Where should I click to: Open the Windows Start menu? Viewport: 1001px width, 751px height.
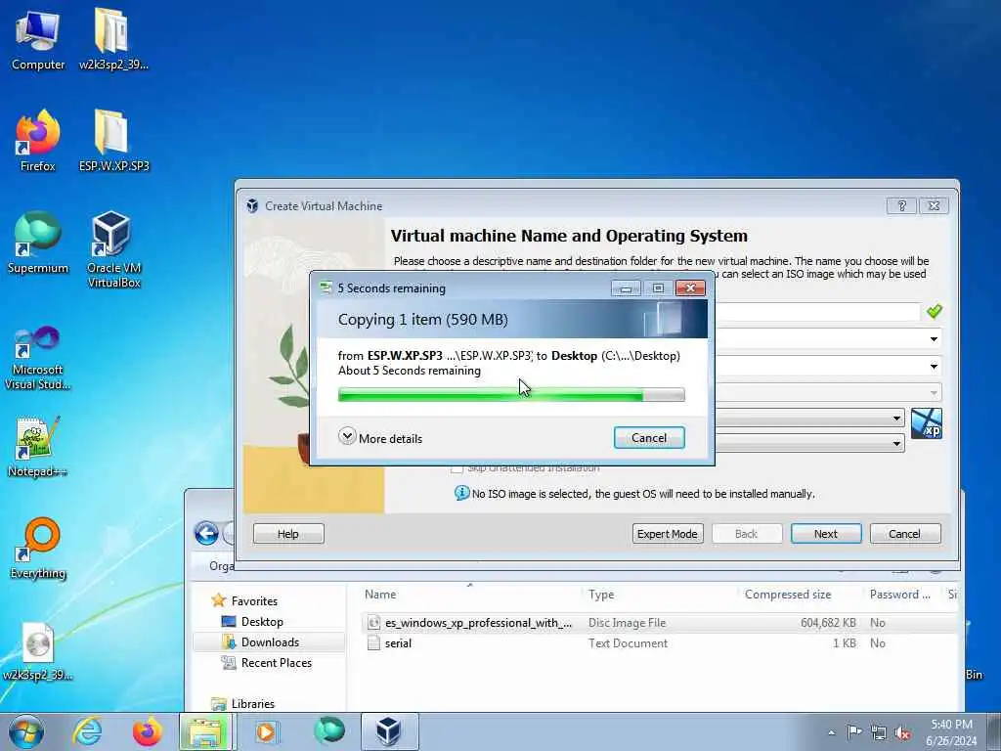pyautogui.click(x=26, y=731)
